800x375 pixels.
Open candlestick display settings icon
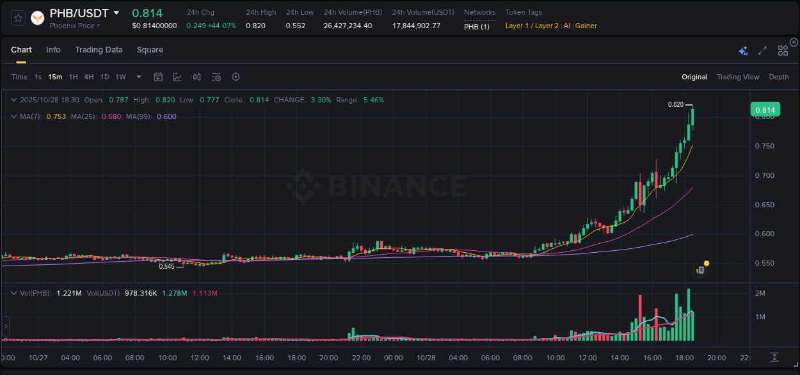[196, 77]
